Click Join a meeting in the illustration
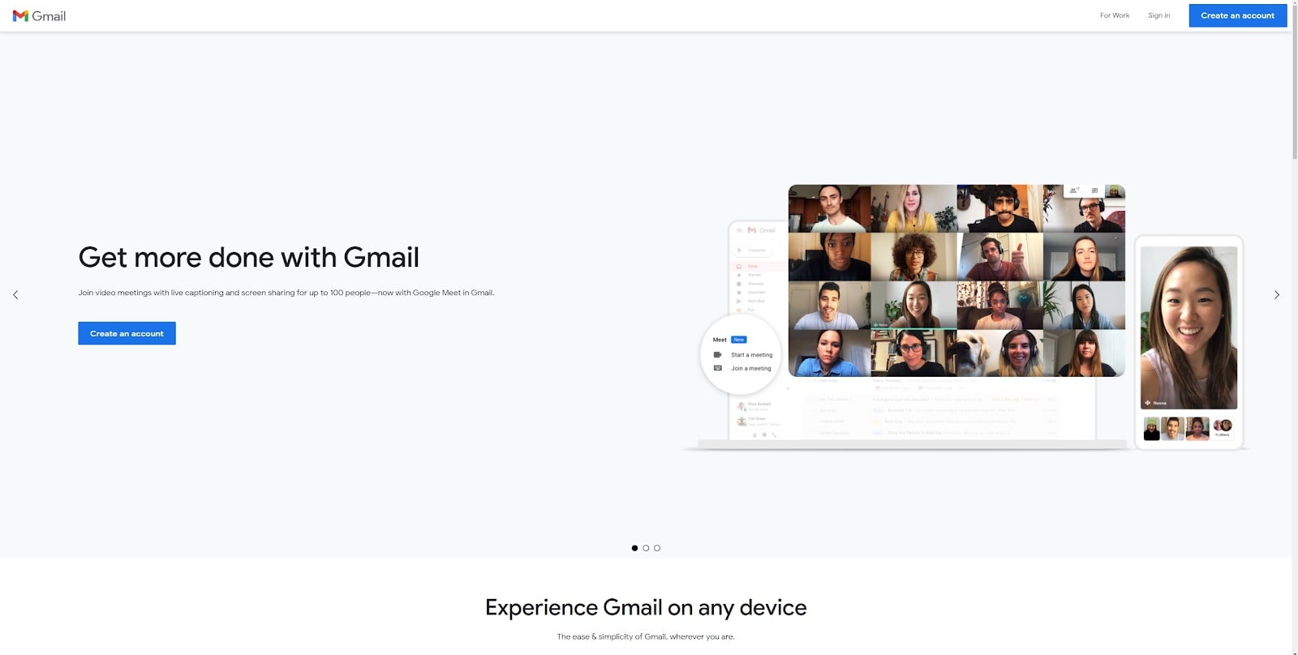 point(751,369)
